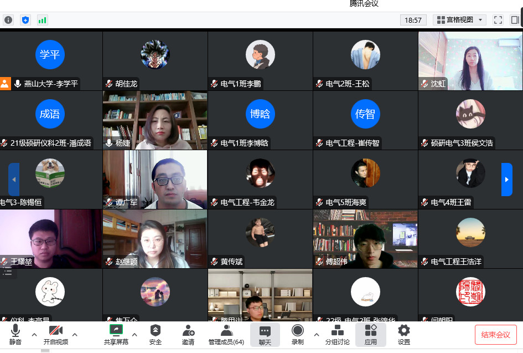Turn on camera with 开启视频

point(55,335)
